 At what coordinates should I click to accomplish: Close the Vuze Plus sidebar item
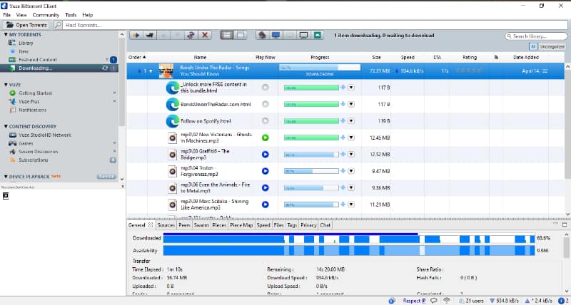coord(114,101)
